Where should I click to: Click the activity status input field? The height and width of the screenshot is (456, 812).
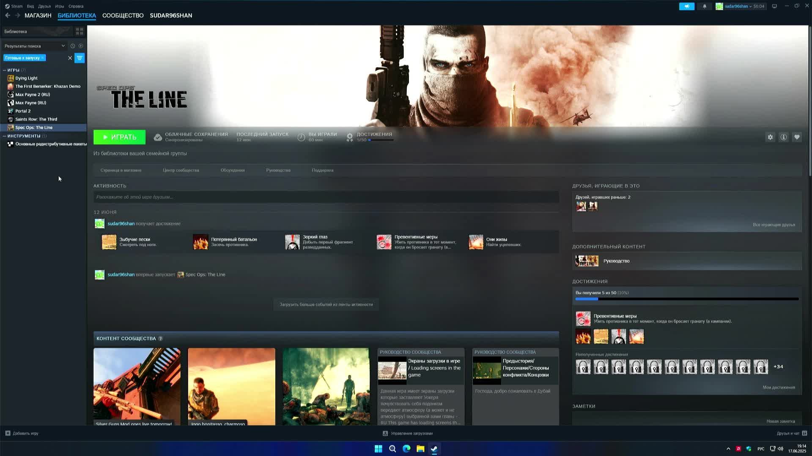pyautogui.click(x=326, y=197)
